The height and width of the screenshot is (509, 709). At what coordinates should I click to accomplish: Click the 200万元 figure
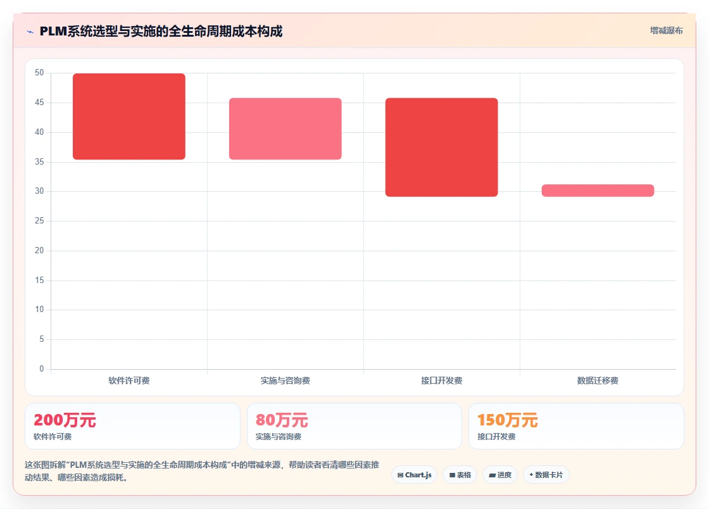65,420
